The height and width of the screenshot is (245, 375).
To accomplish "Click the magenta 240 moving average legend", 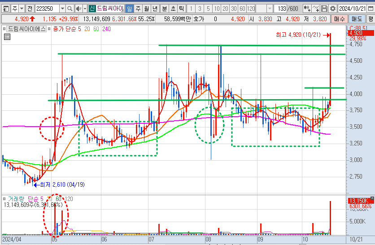I will [106, 29].
